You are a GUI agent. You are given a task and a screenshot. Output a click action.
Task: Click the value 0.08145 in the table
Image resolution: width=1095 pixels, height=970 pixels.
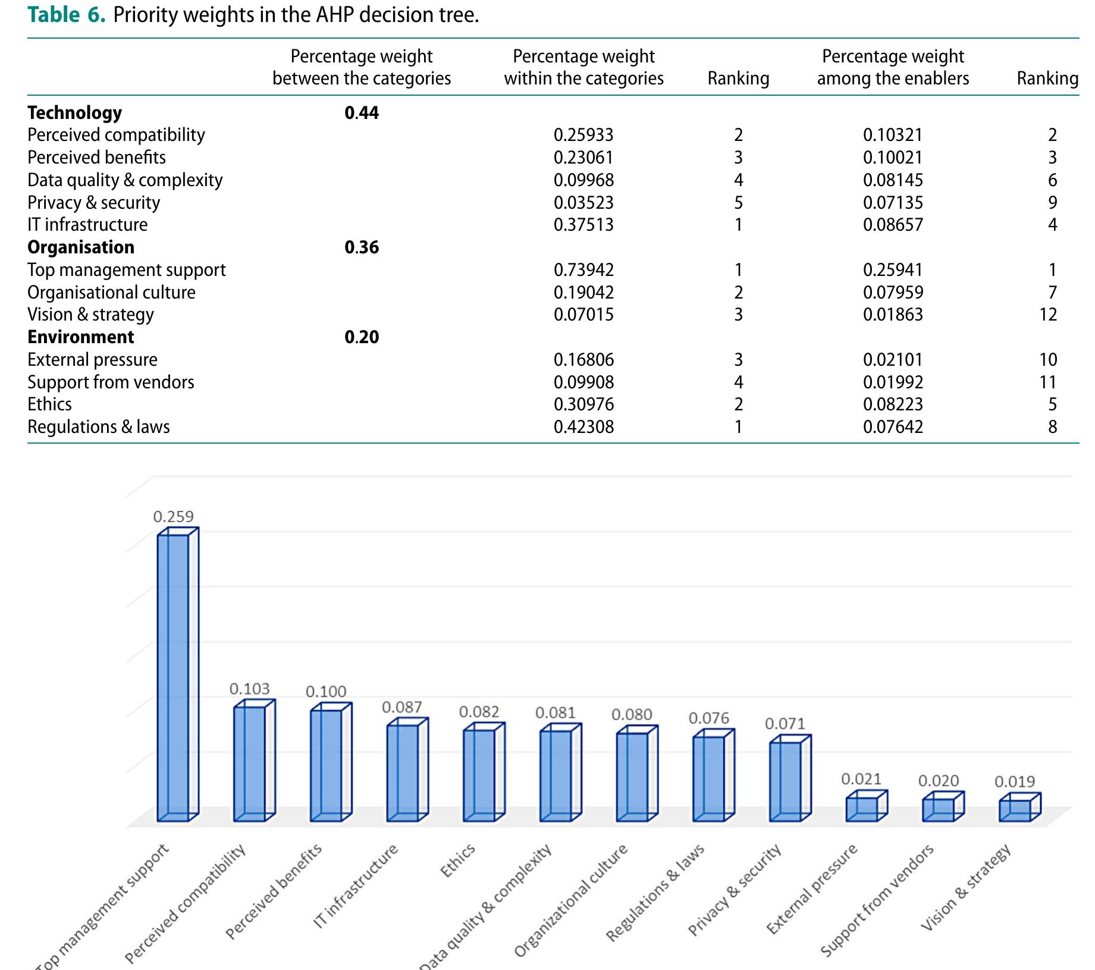[893, 180]
